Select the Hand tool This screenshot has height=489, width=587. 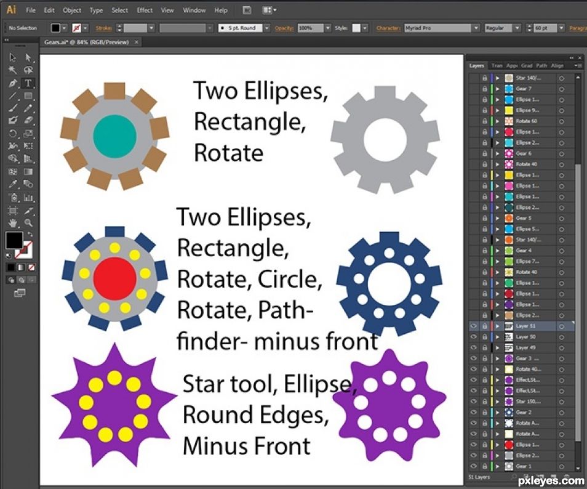point(13,224)
